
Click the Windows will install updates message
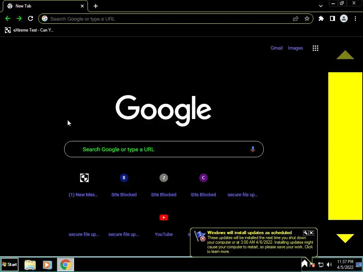tap(254, 242)
